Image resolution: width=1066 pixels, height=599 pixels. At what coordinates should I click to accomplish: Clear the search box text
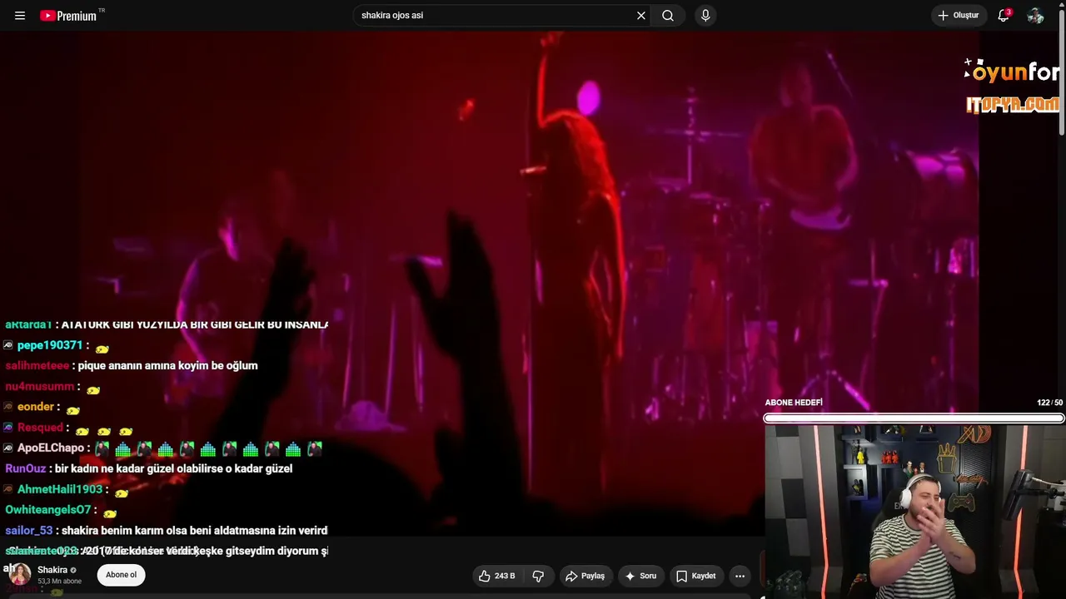tap(641, 16)
